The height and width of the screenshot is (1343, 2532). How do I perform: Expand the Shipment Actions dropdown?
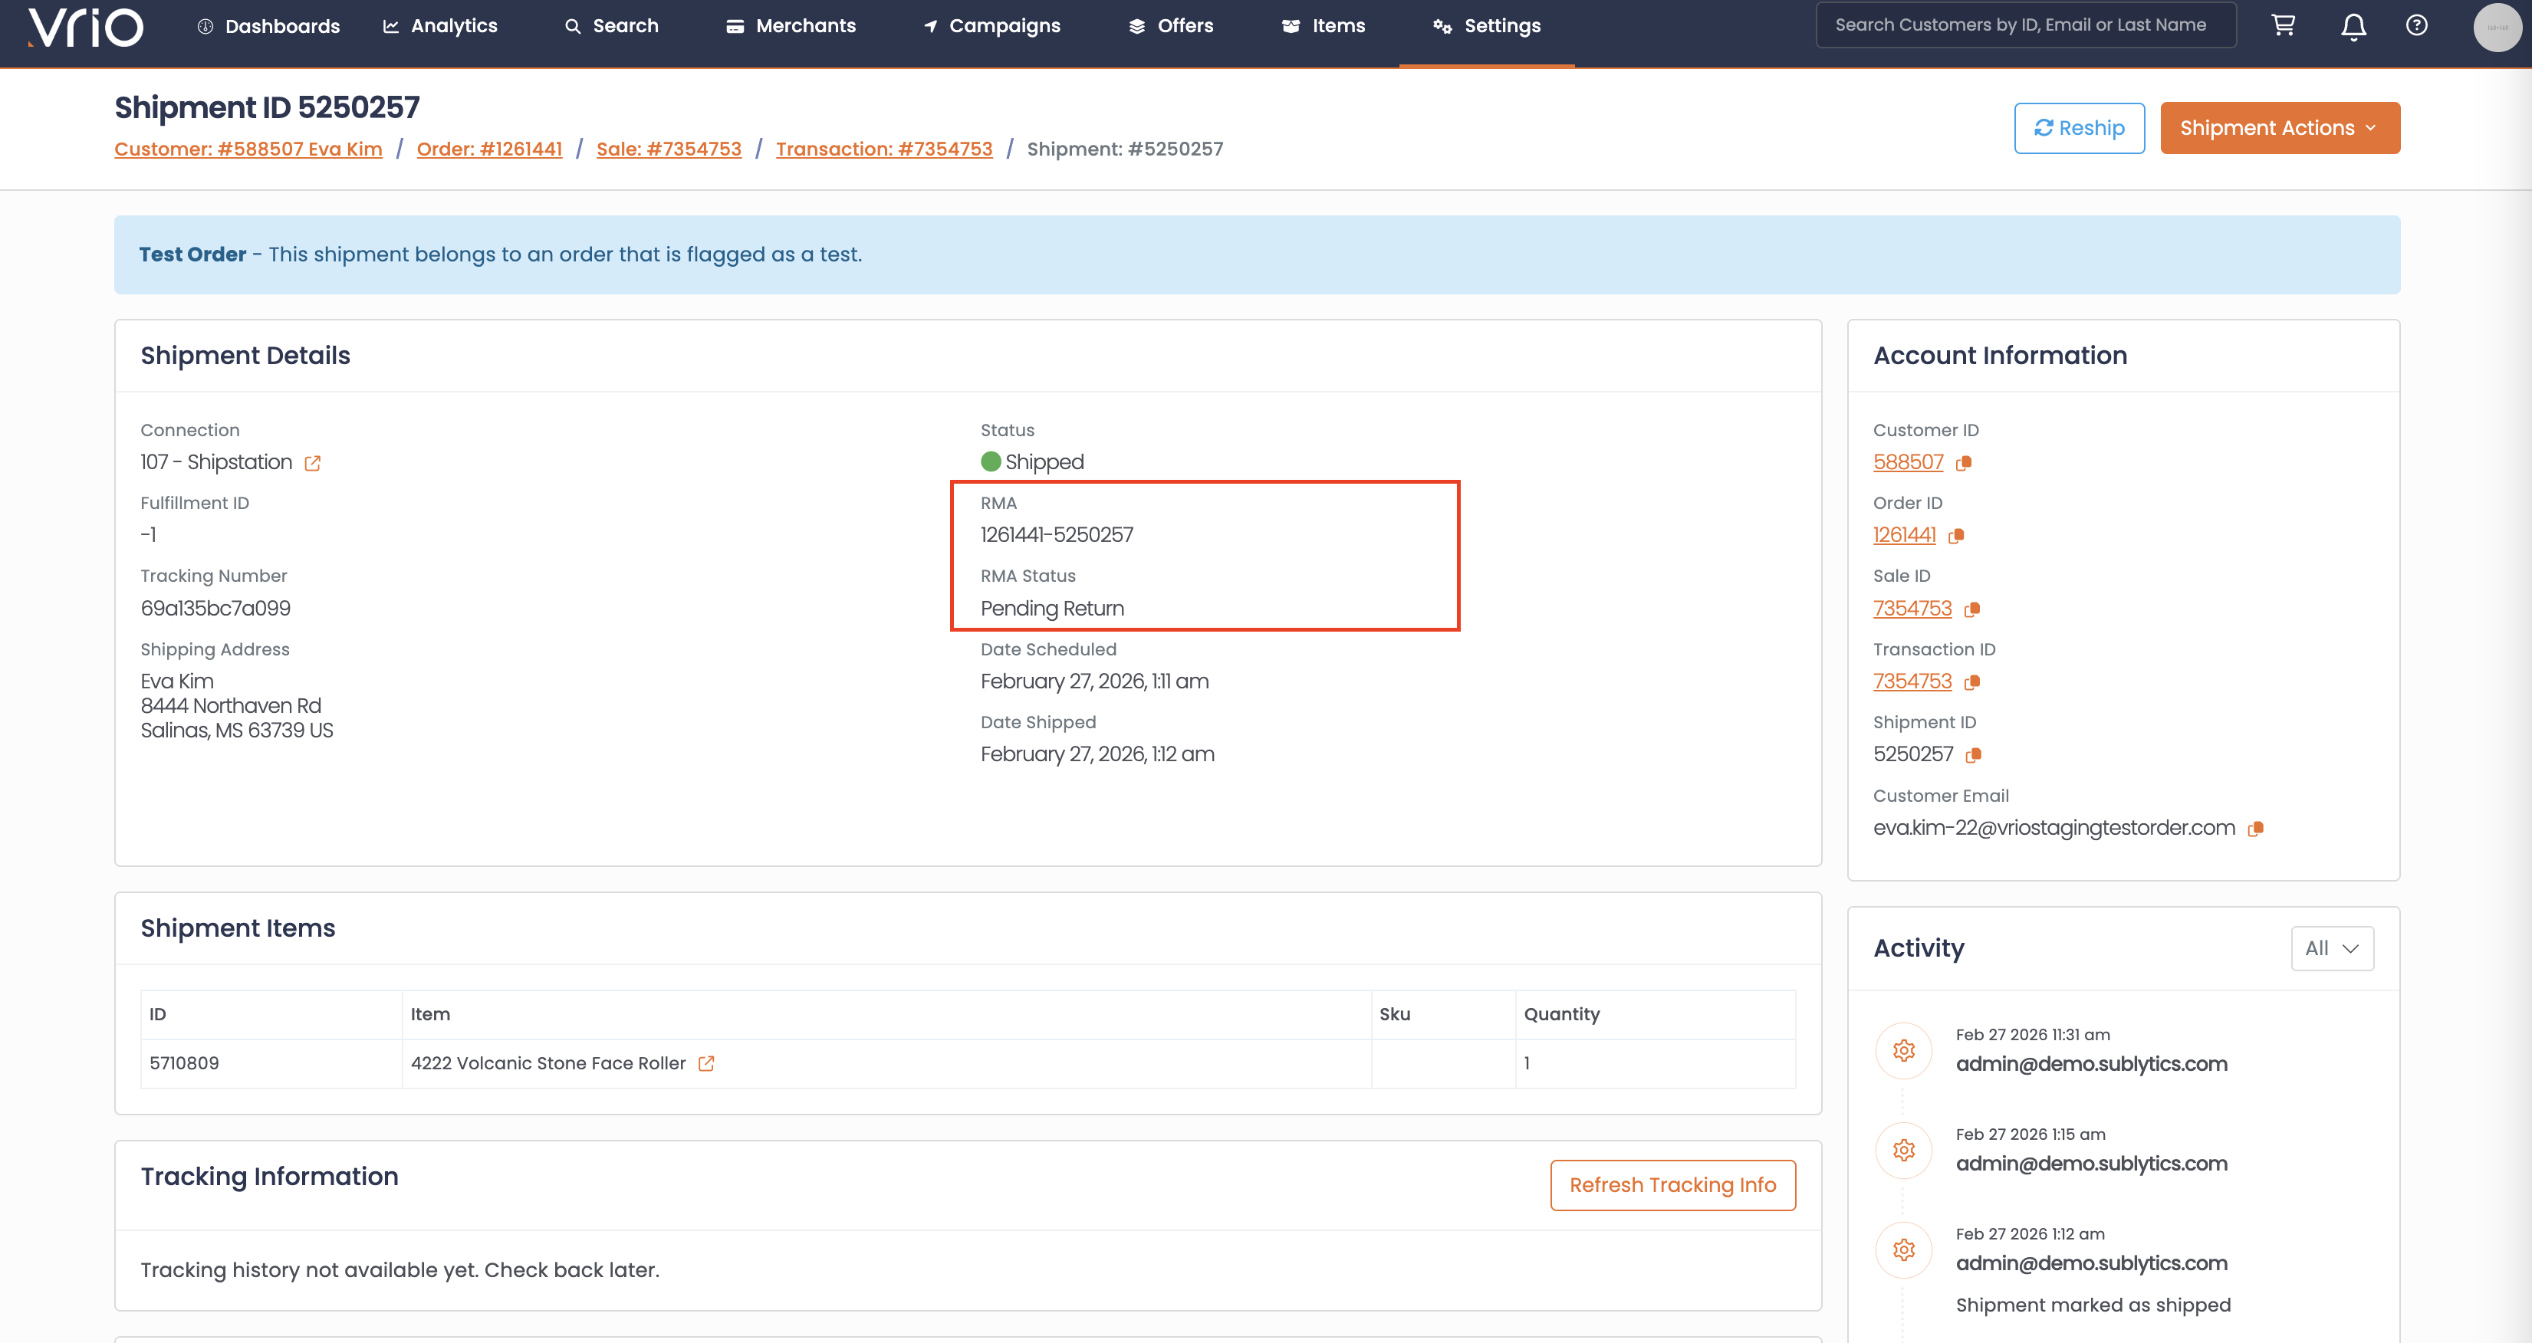(x=2280, y=128)
